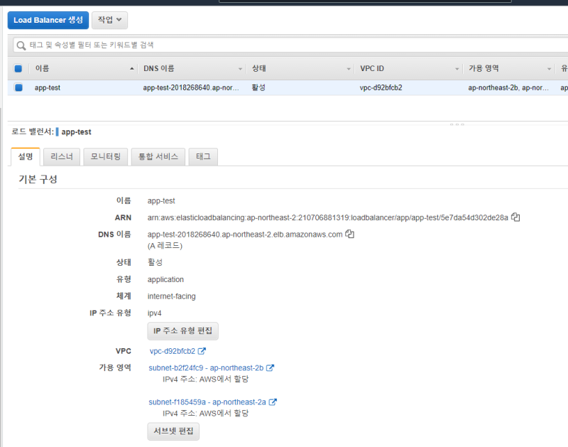Open the 작업 actions dropdown
Image resolution: width=568 pixels, height=447 pixels.
pyautogui.click(x=109, y=20)
